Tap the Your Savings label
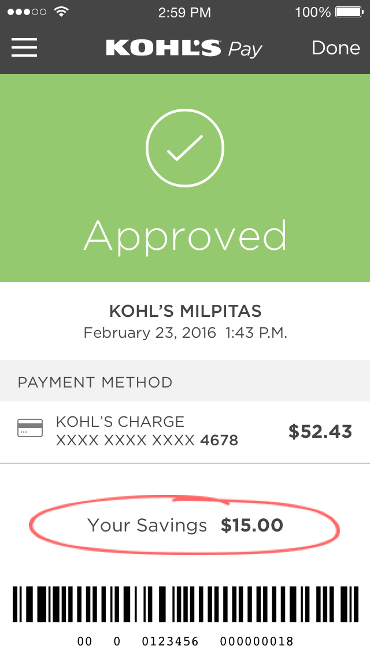 (x=147, y=525)
